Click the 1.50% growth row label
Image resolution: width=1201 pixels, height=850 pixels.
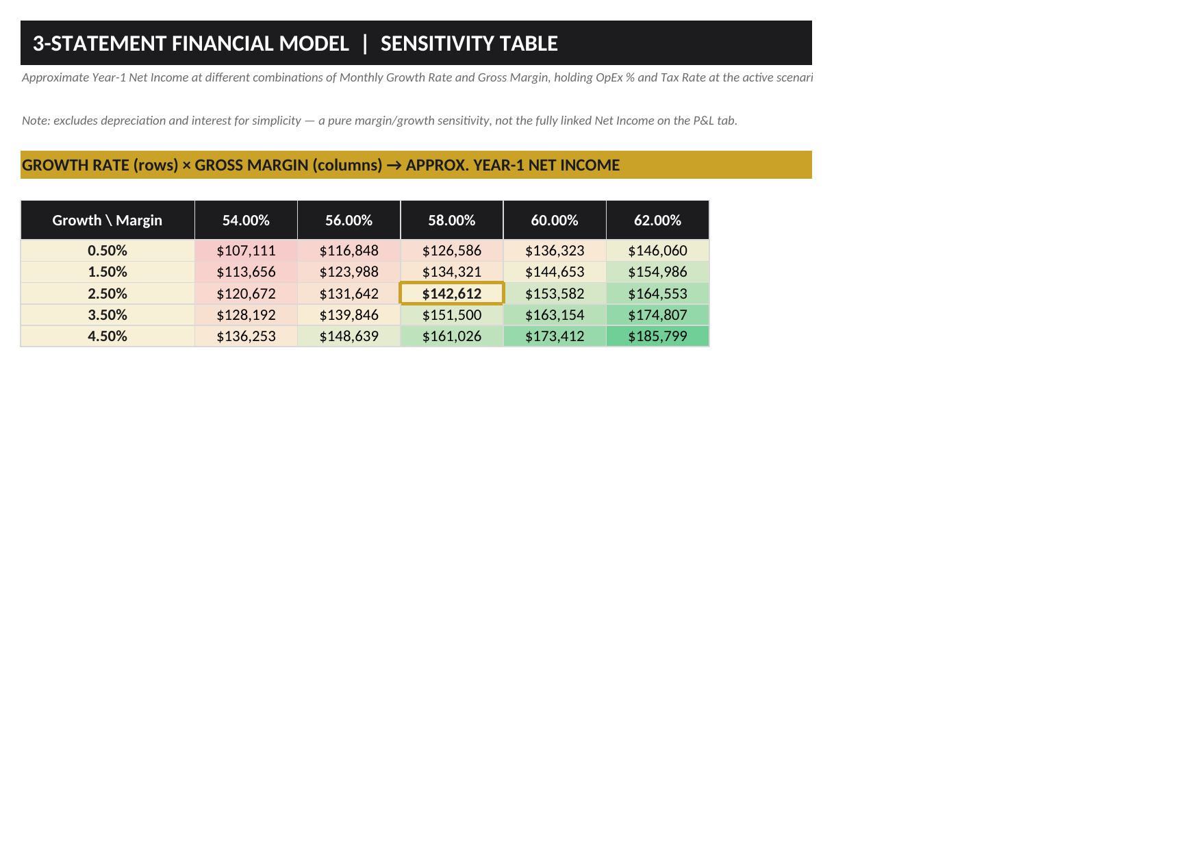pos(108,272)
